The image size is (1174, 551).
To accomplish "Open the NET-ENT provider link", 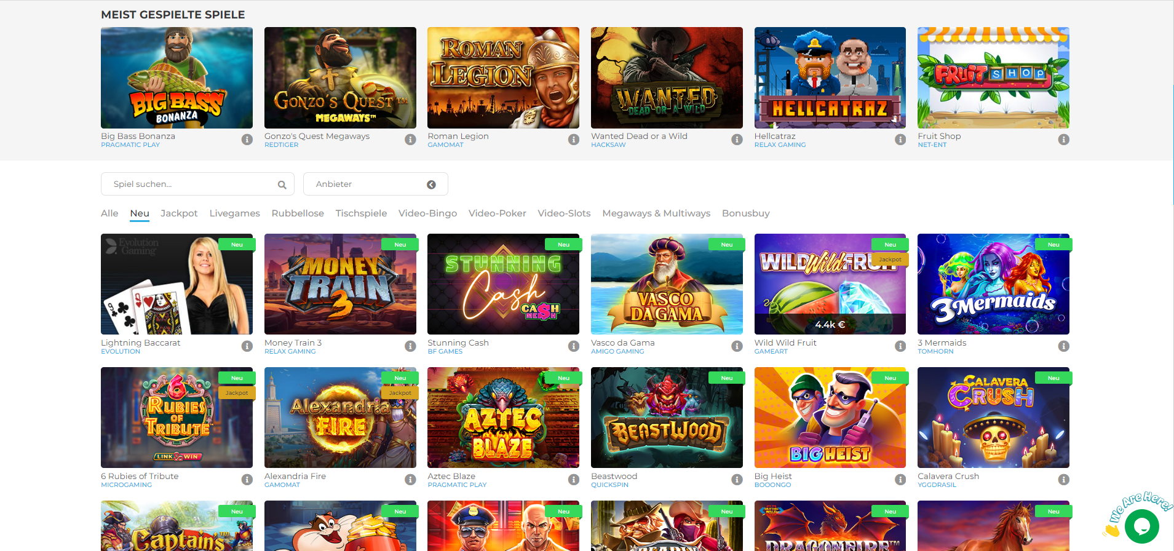I will pyautogui.click(x=932, y=145).
